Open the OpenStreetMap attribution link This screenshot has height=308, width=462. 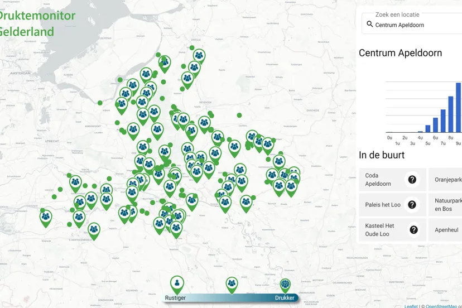click(x=441, y=306)
